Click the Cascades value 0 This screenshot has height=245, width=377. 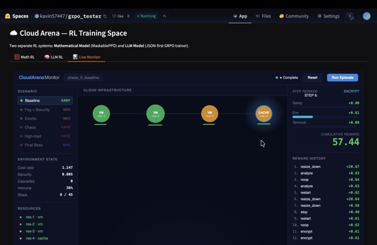(x=72, y=181)
